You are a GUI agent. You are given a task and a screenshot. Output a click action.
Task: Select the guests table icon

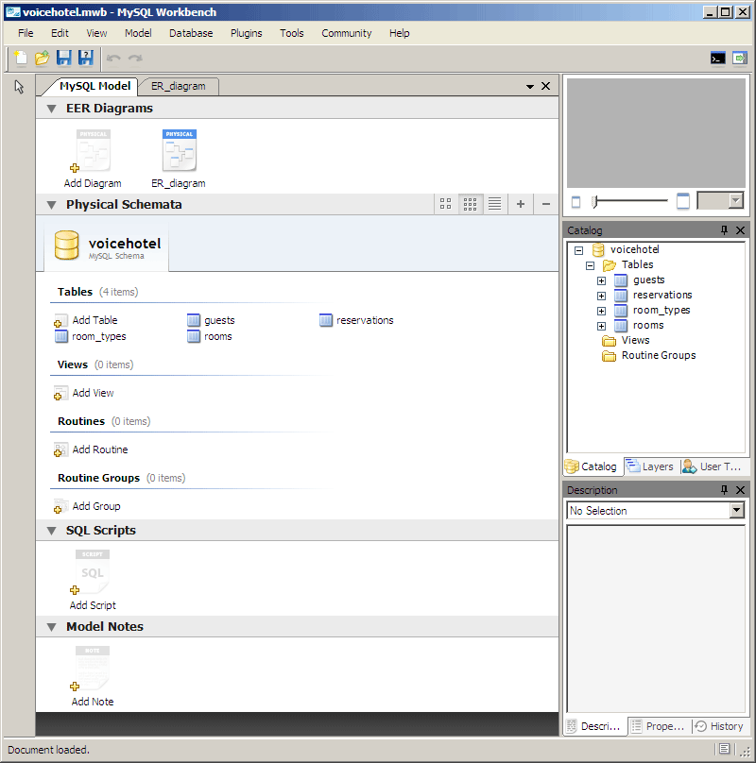click(x=194, y=320)
